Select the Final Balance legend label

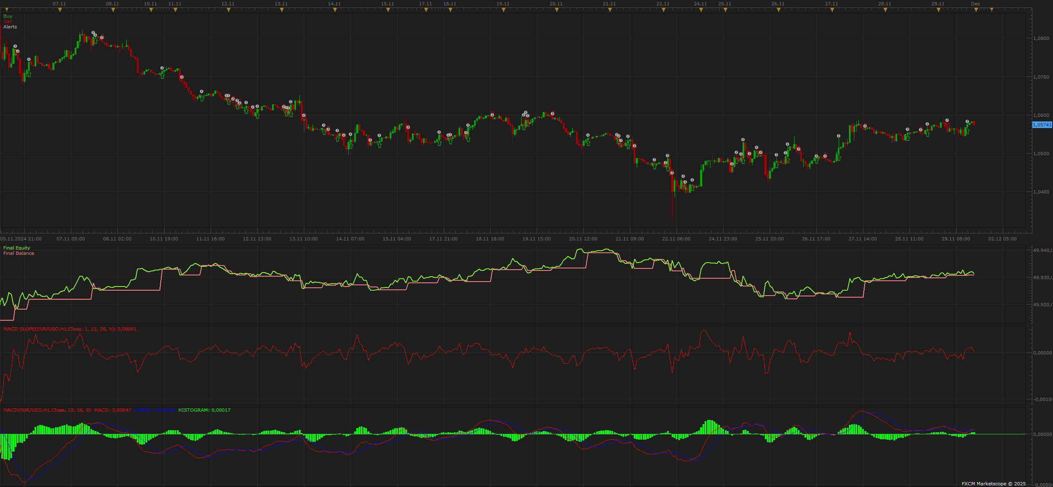(x=19, y=253)
